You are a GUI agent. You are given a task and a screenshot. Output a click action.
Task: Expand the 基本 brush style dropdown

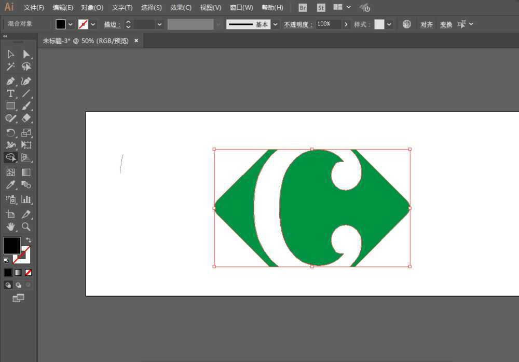click(x=275, y=24)
